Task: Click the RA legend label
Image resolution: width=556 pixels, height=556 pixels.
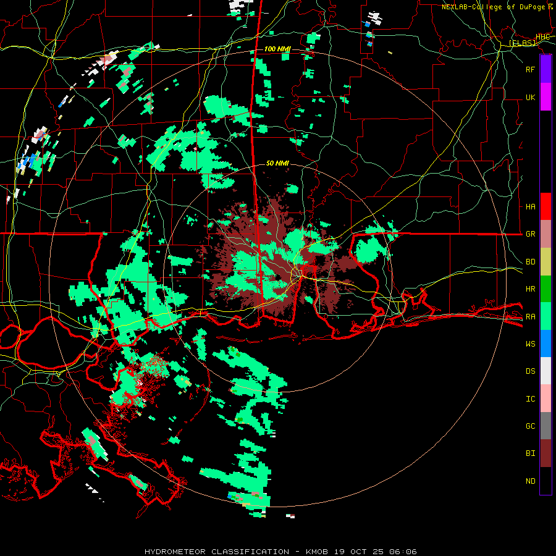Action: coord(530,317)
